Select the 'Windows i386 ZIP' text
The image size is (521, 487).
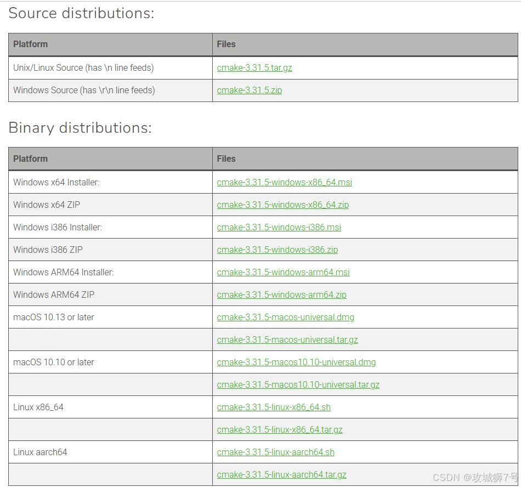point(48,250)
